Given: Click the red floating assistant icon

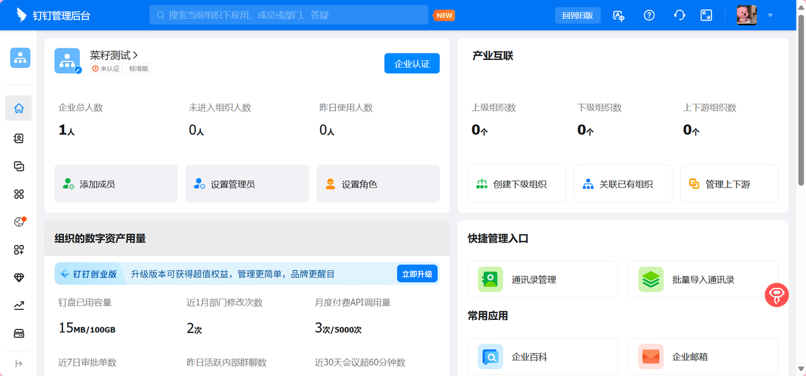Looking at the screenshot, I should [x=776, y=295].
